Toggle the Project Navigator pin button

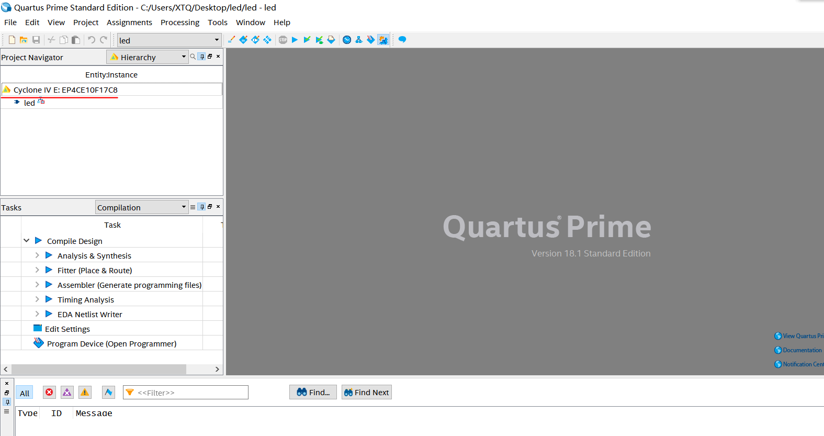[202, 57]
